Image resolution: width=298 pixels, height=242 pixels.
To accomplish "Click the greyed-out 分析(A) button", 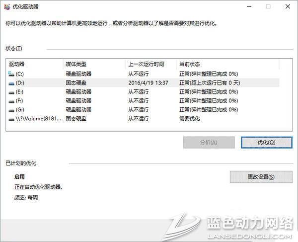I will click(209, 142).
